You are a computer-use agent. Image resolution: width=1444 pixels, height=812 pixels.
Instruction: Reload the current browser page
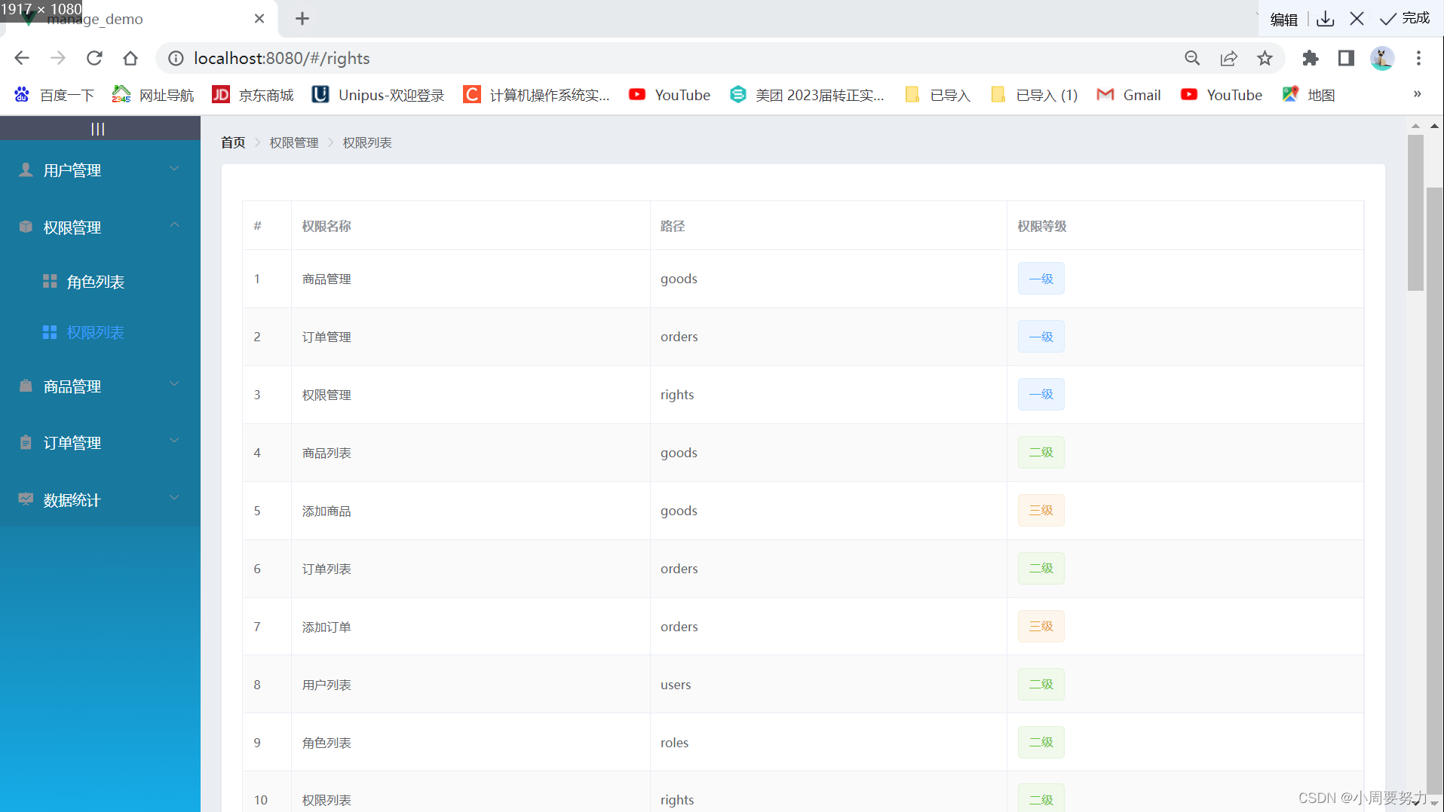tap(94, 58)
